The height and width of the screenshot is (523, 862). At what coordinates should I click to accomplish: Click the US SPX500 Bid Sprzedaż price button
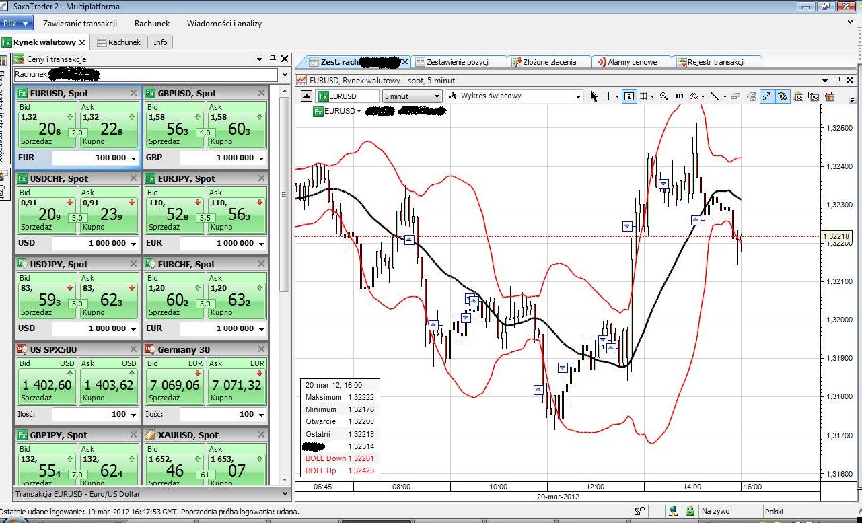46,381
